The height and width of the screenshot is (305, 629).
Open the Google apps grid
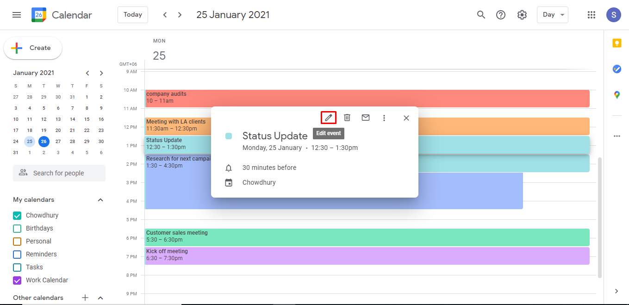(591, 15)
